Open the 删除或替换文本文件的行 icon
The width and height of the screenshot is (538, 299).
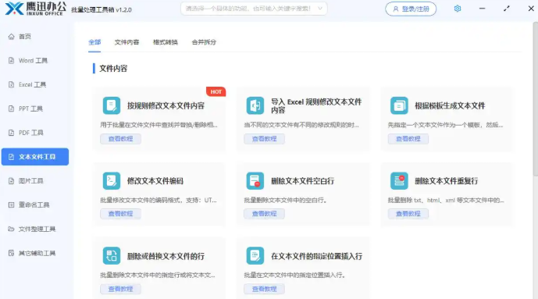point(112,256)
